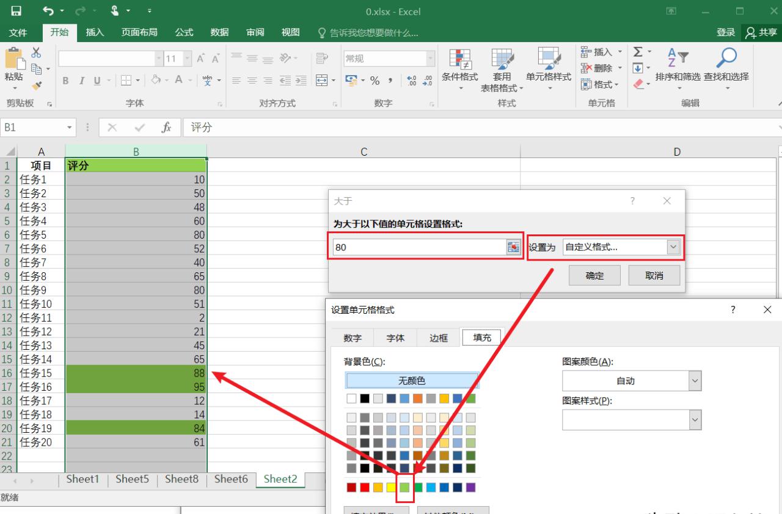This screenshot has width=782, height=514.
Task: Click the Increase Font Size icon
Action: pyautogui.click(x=200, y=59)
